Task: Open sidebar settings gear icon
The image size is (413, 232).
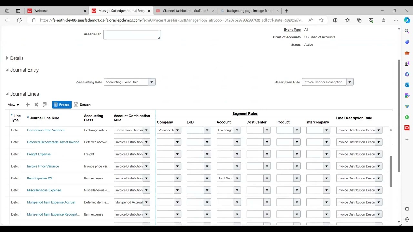Action: pyautogui.click(x=407, y=220)
